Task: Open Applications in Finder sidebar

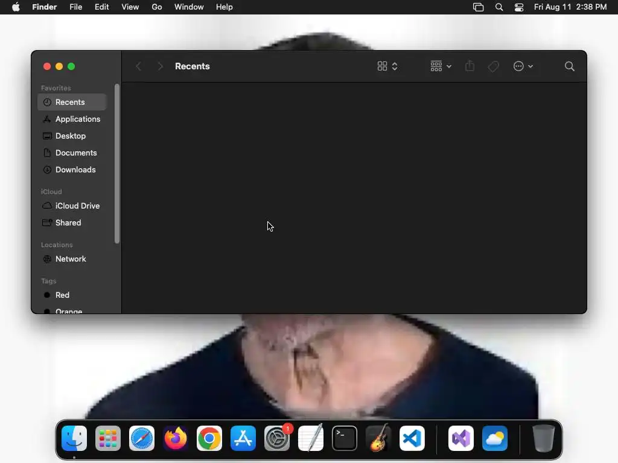Action: tap(72, 119)
